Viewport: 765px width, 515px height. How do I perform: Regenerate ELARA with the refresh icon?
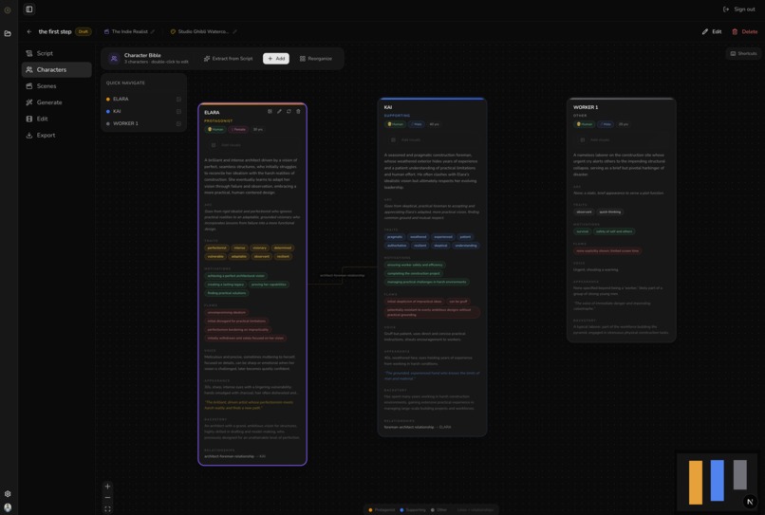pos(289,112)
